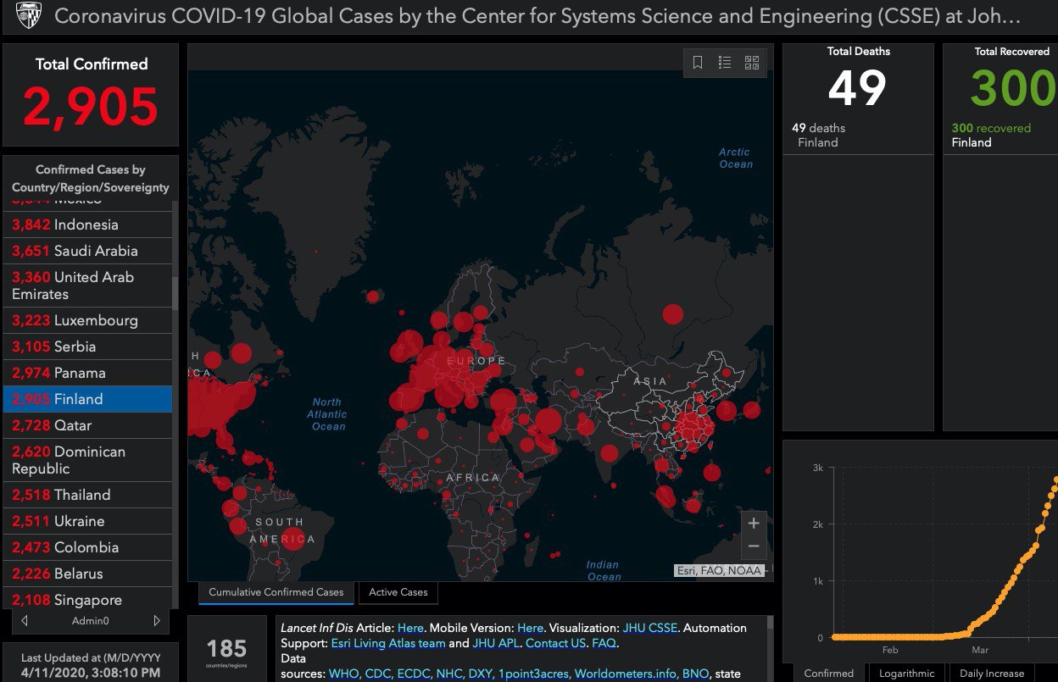Show the map legend list icon
1058x682 pixels.
tap(725, 63)
